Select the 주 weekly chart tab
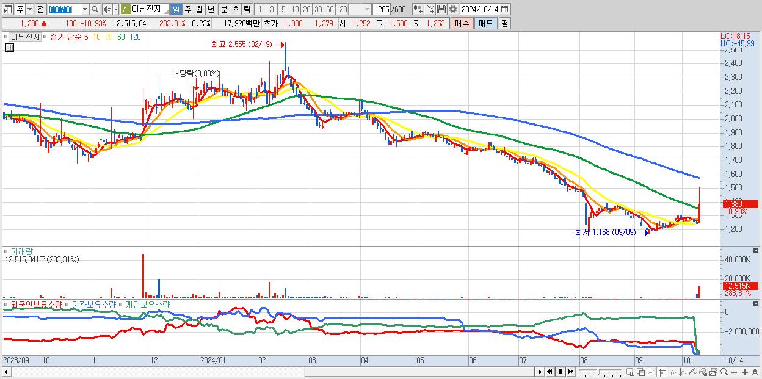 187,9
